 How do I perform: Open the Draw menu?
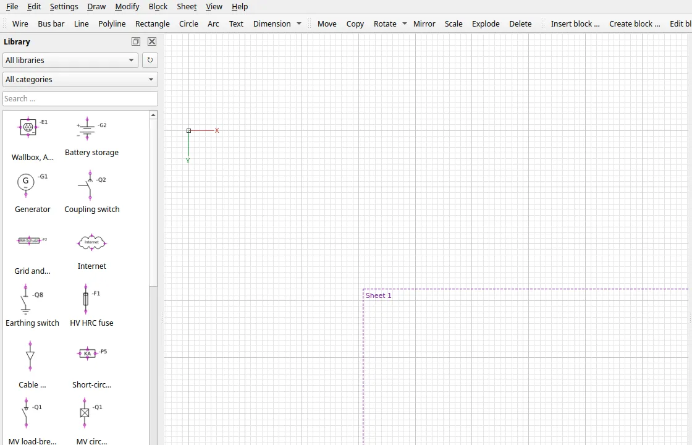pos(96,7)
